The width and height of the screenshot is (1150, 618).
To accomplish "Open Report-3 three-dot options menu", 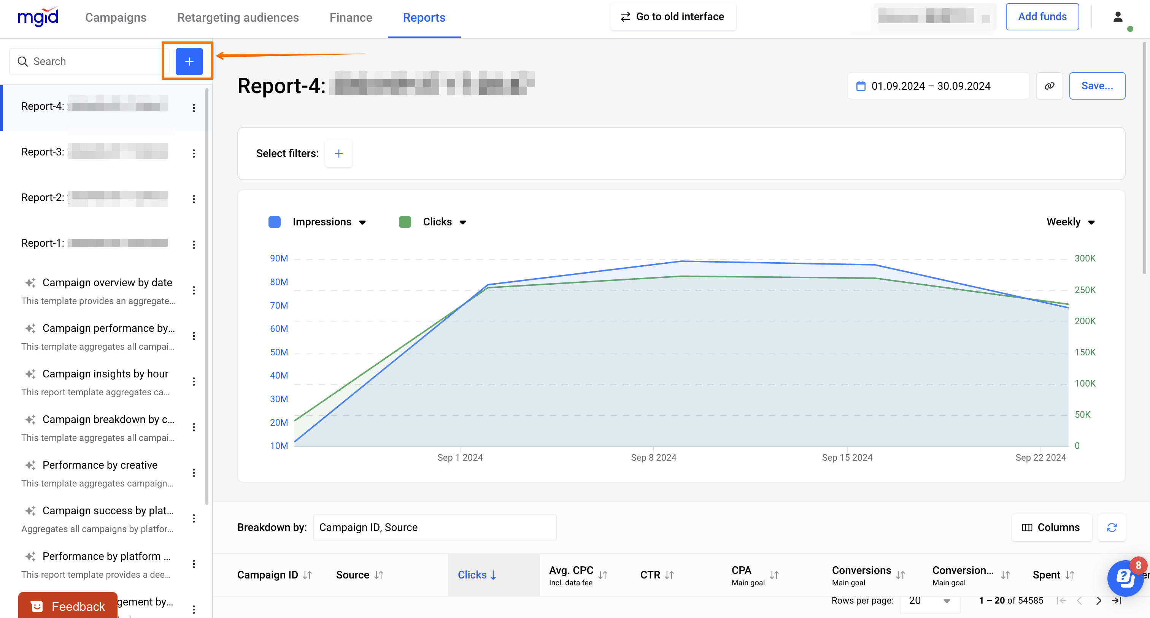I will pos(194,154).
